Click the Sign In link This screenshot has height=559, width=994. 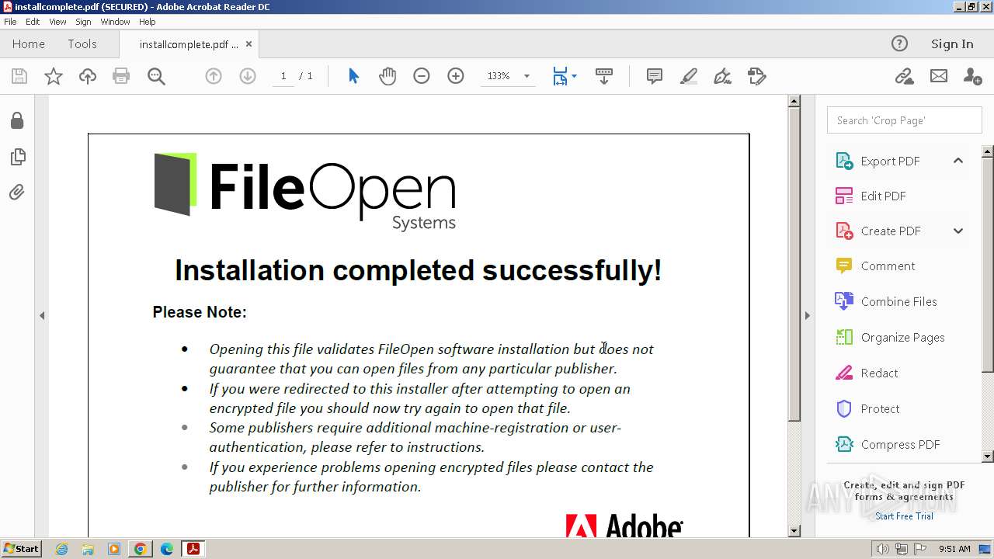click(x=952, y=43)
